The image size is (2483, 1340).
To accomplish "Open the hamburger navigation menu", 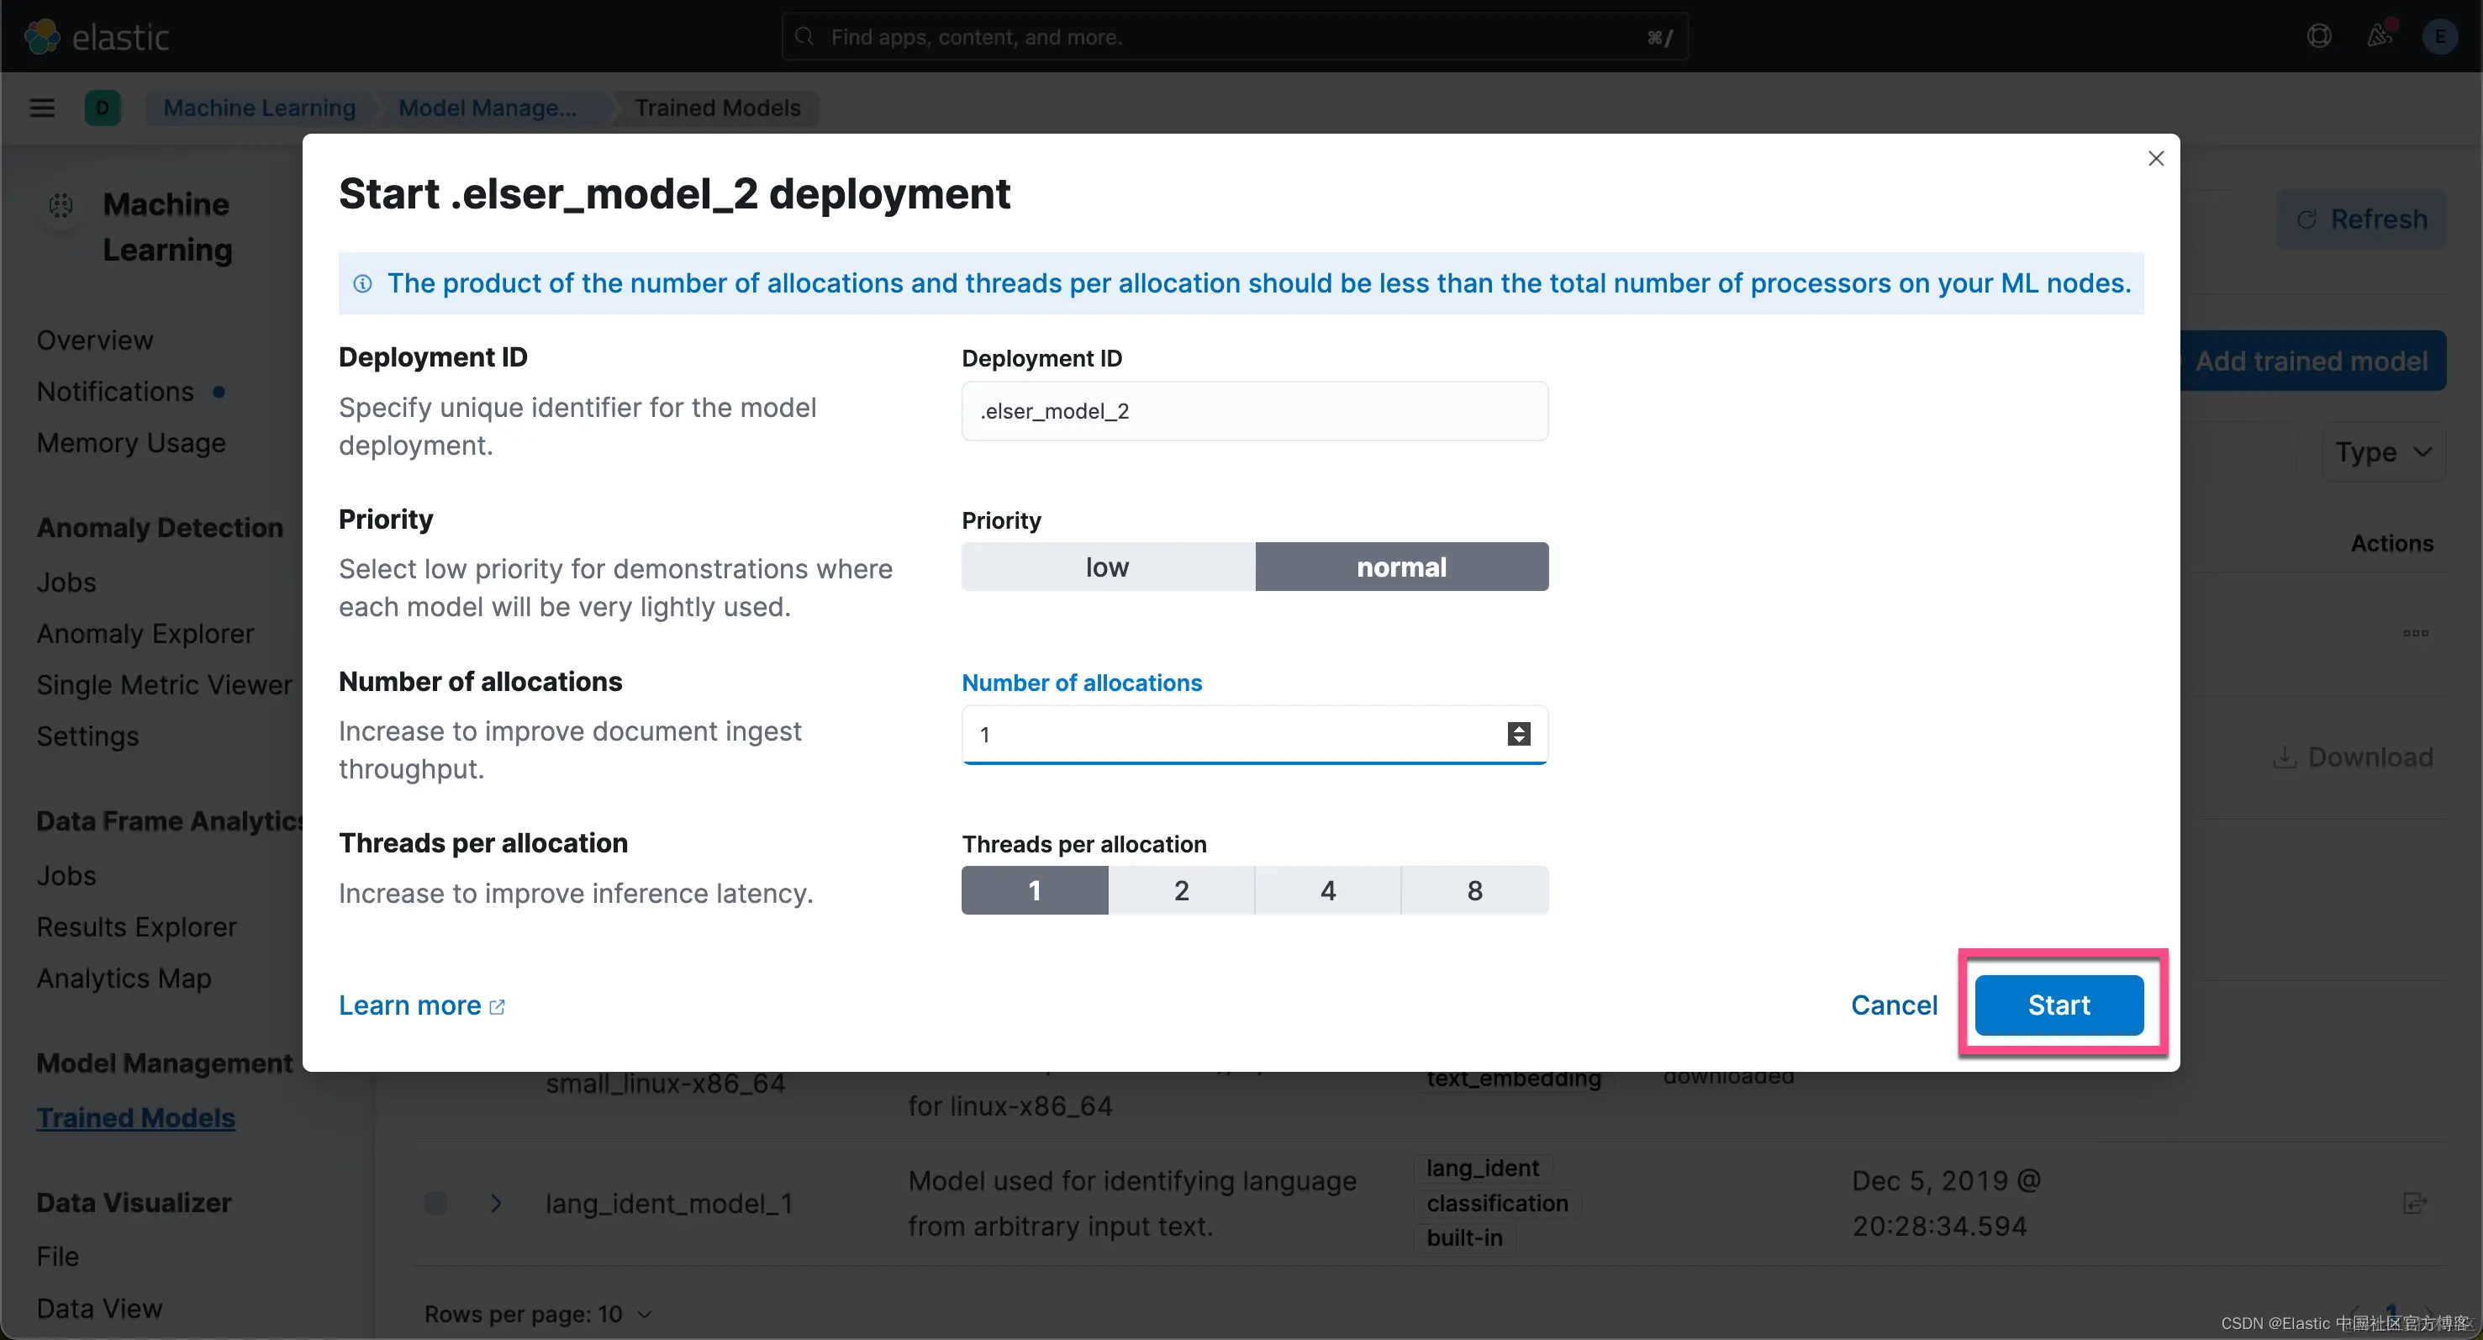I will 41,107.
